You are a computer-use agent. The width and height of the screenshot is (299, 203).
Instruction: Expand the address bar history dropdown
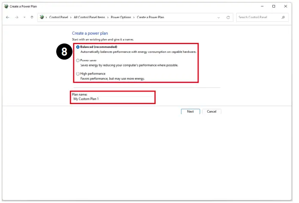coord(219,17)
